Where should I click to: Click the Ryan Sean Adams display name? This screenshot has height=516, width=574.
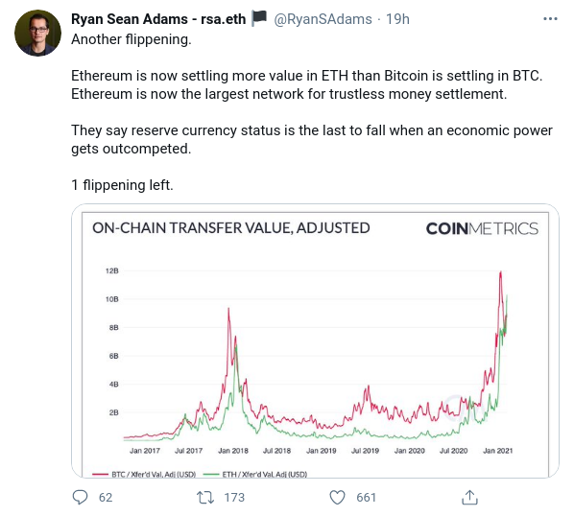click(x=158, y=19)
